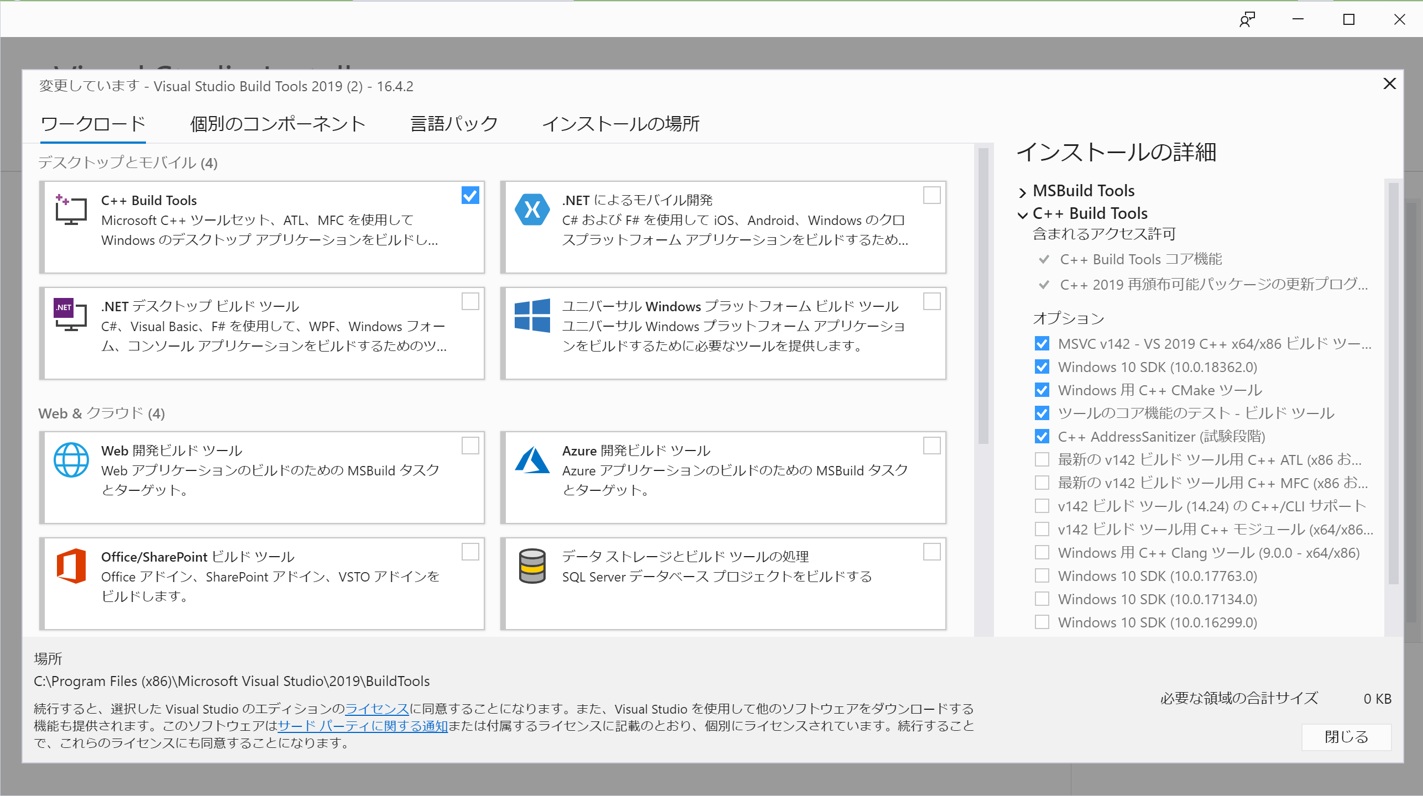
Task: Uncheck Windows 用 C++ CMake ツール option
Action: pyautogui.click(x=1042, y=390)
